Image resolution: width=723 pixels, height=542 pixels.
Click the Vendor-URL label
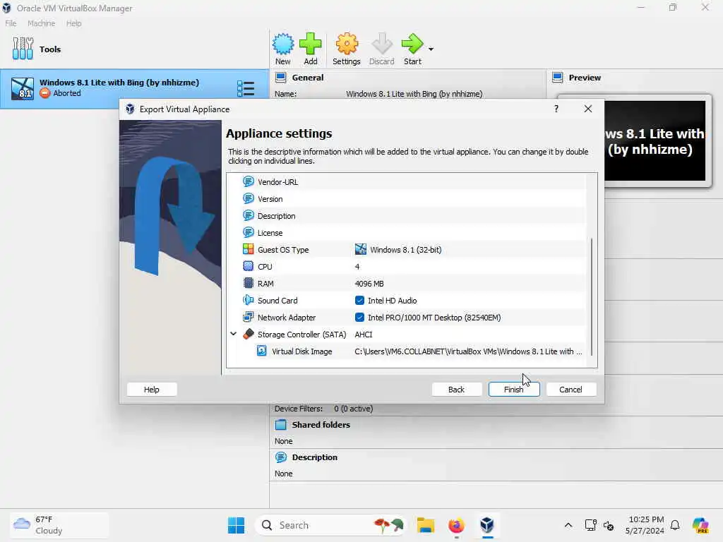(277, 182)
